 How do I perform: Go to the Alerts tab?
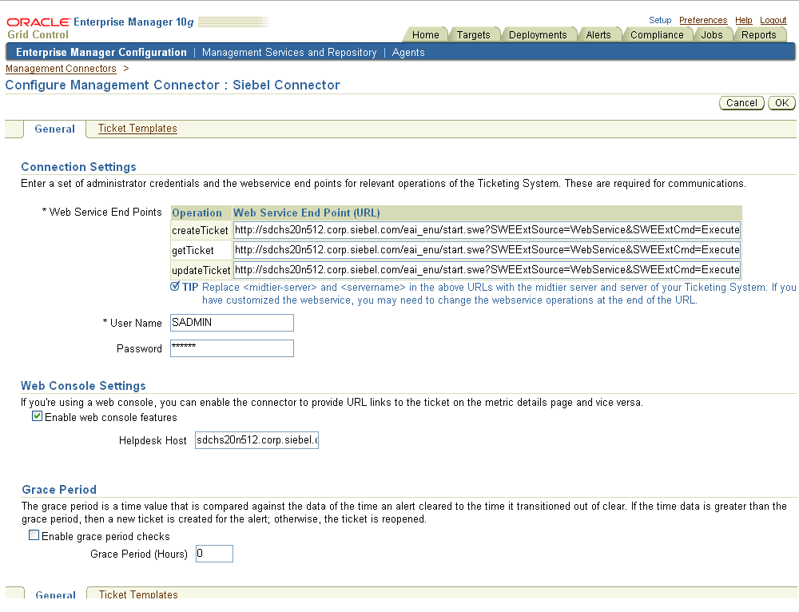tap(598, 34)
